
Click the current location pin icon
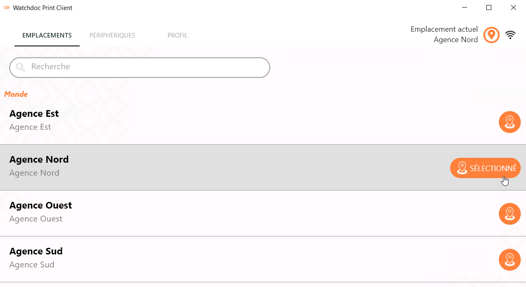(491, 35)
